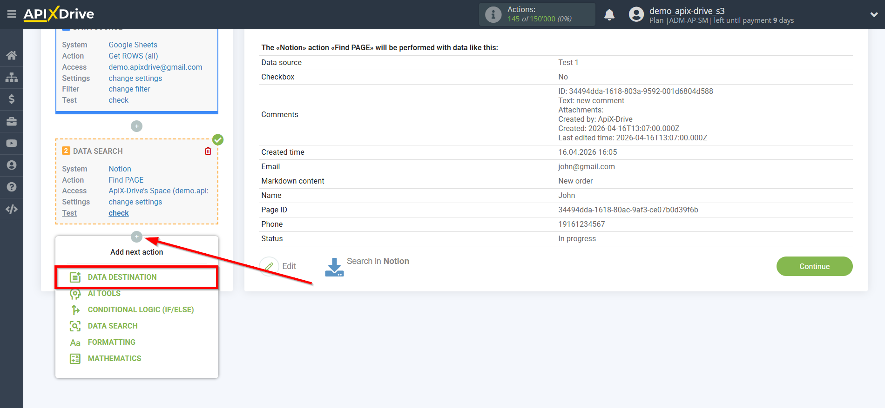Click the green Continue button
The width and height of the screenshot is (885, 408).
coord(814,266)
